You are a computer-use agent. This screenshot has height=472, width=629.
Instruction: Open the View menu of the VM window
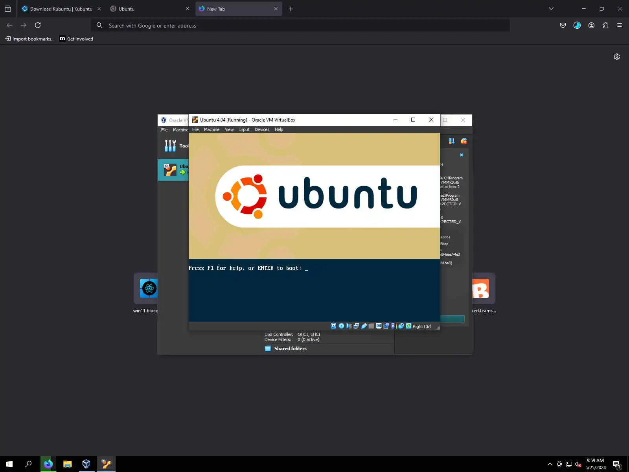point(229,129)
